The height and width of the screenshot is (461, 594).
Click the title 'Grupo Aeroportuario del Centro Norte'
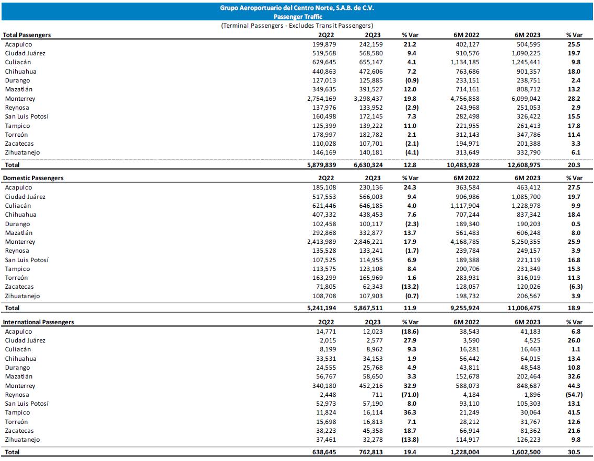[x=297, y=8]
